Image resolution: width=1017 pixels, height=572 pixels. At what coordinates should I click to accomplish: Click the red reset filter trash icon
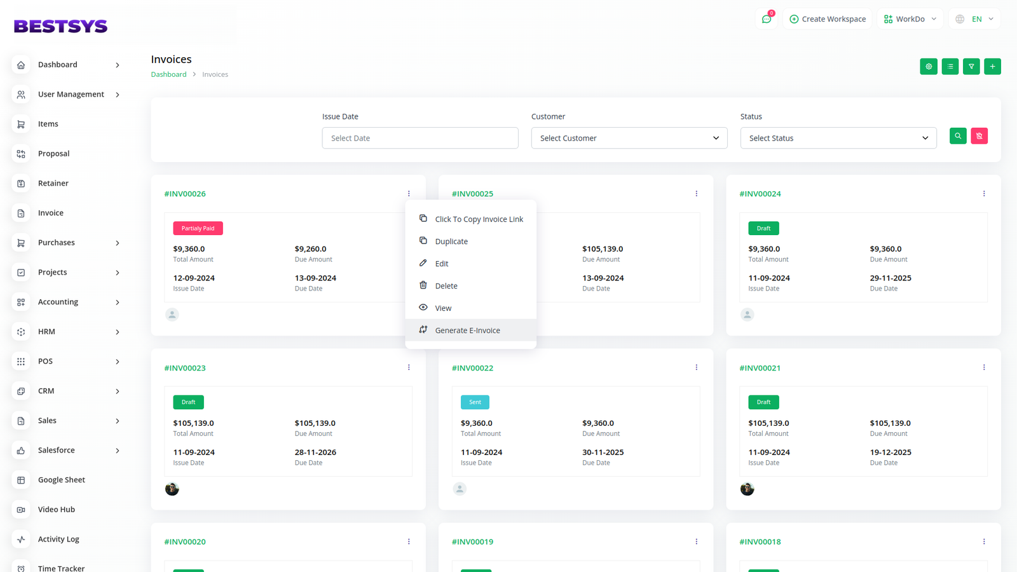click(x=979, y=136)
